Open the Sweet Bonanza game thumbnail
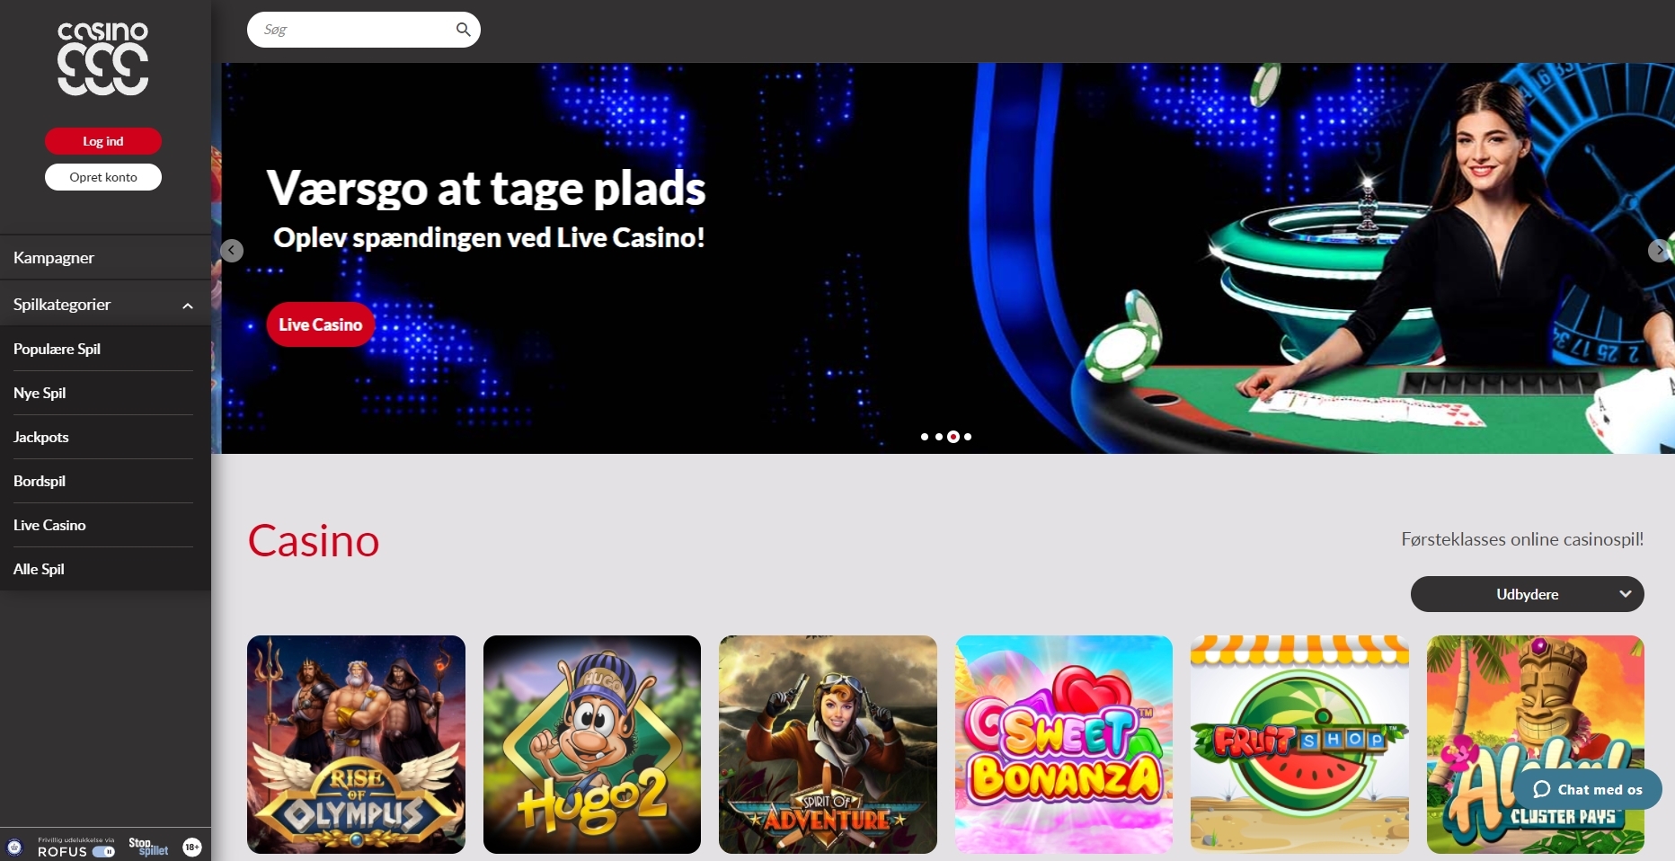This screenshot has height=861, width=1675. (1064, 744)
